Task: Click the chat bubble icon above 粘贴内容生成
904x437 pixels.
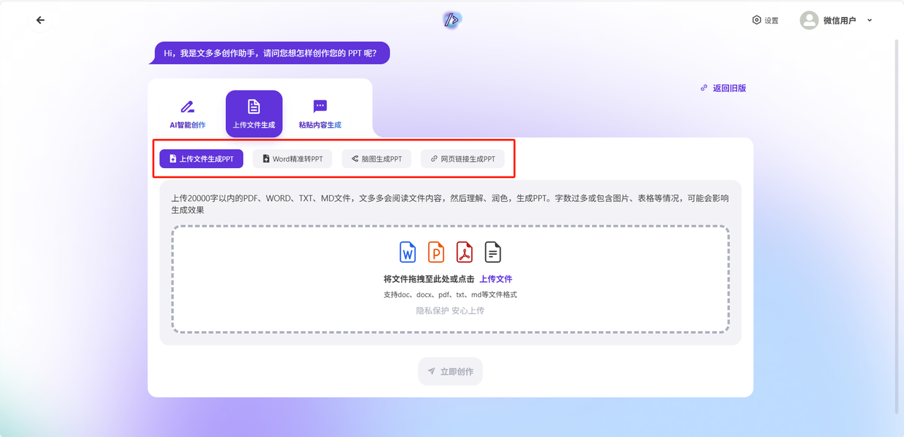Action: (x=320, y=106)
